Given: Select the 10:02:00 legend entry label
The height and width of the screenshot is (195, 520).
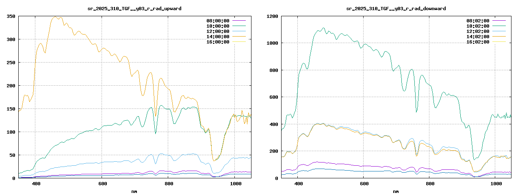Looking at the screenshot, I should pos(478,26).
